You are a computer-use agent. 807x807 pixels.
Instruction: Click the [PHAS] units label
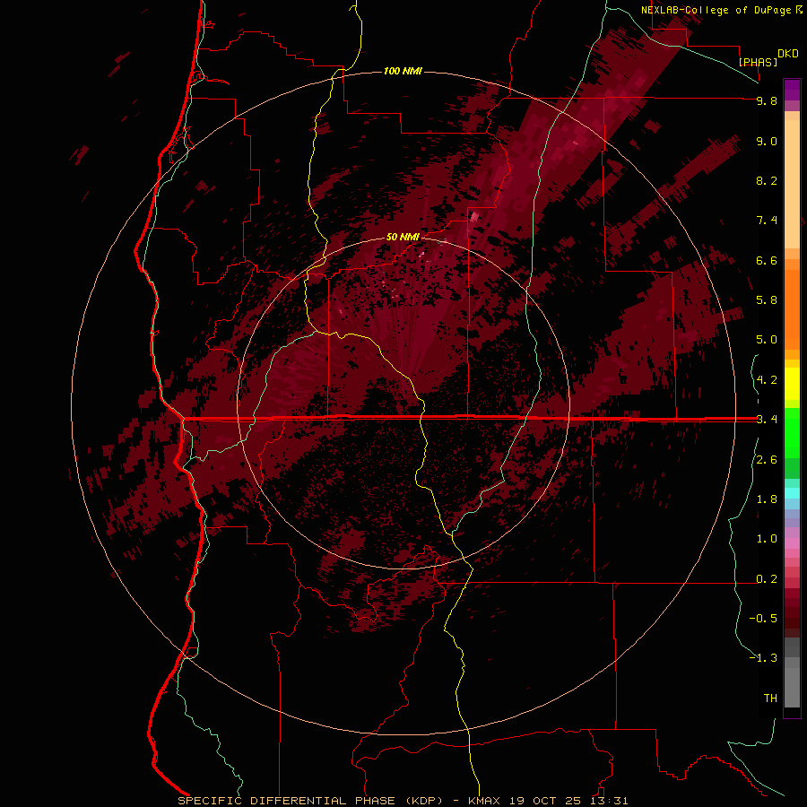(758, 62)
